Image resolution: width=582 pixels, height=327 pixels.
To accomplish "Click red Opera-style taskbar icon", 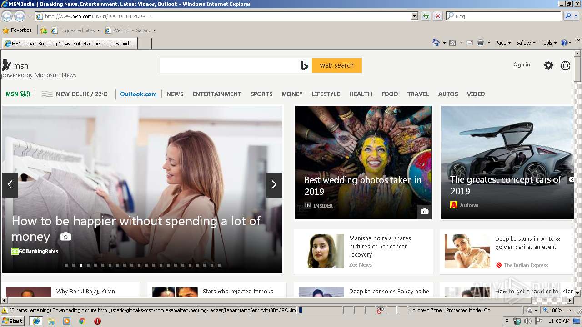I will (x=97, y=321).
